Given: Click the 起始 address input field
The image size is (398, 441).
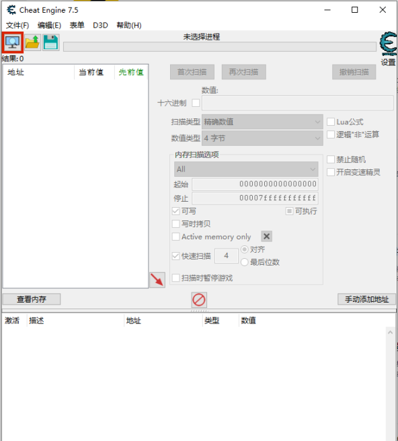Looking at the screenshot, I should pos(255,184).
